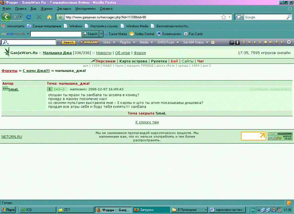
Task: Open Smiley Central toolbar item
Action: [142, 34]
